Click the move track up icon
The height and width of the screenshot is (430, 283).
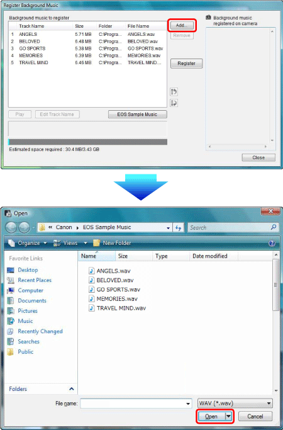click(x=174, y=91)
